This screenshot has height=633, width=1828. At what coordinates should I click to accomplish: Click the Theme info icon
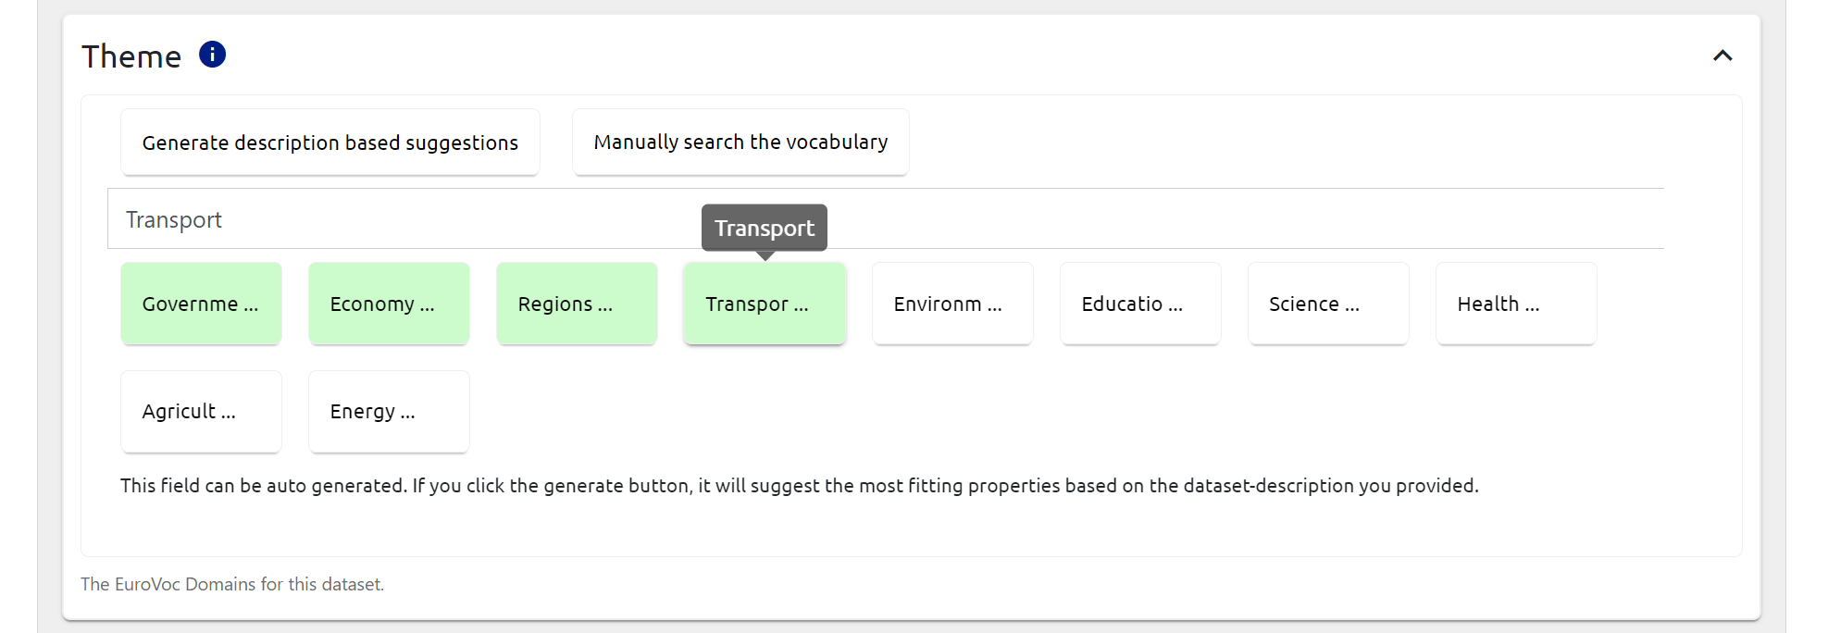pyautogui.click(x=212, y=55)
